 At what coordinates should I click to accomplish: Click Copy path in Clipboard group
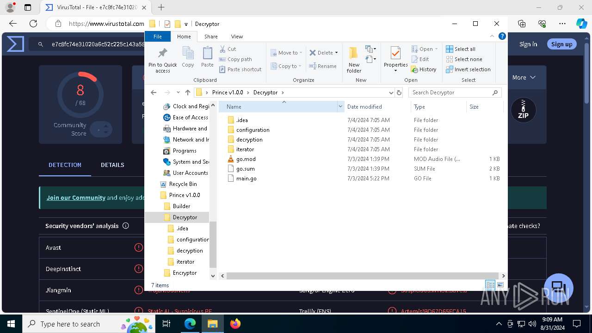tap(235, 59)
